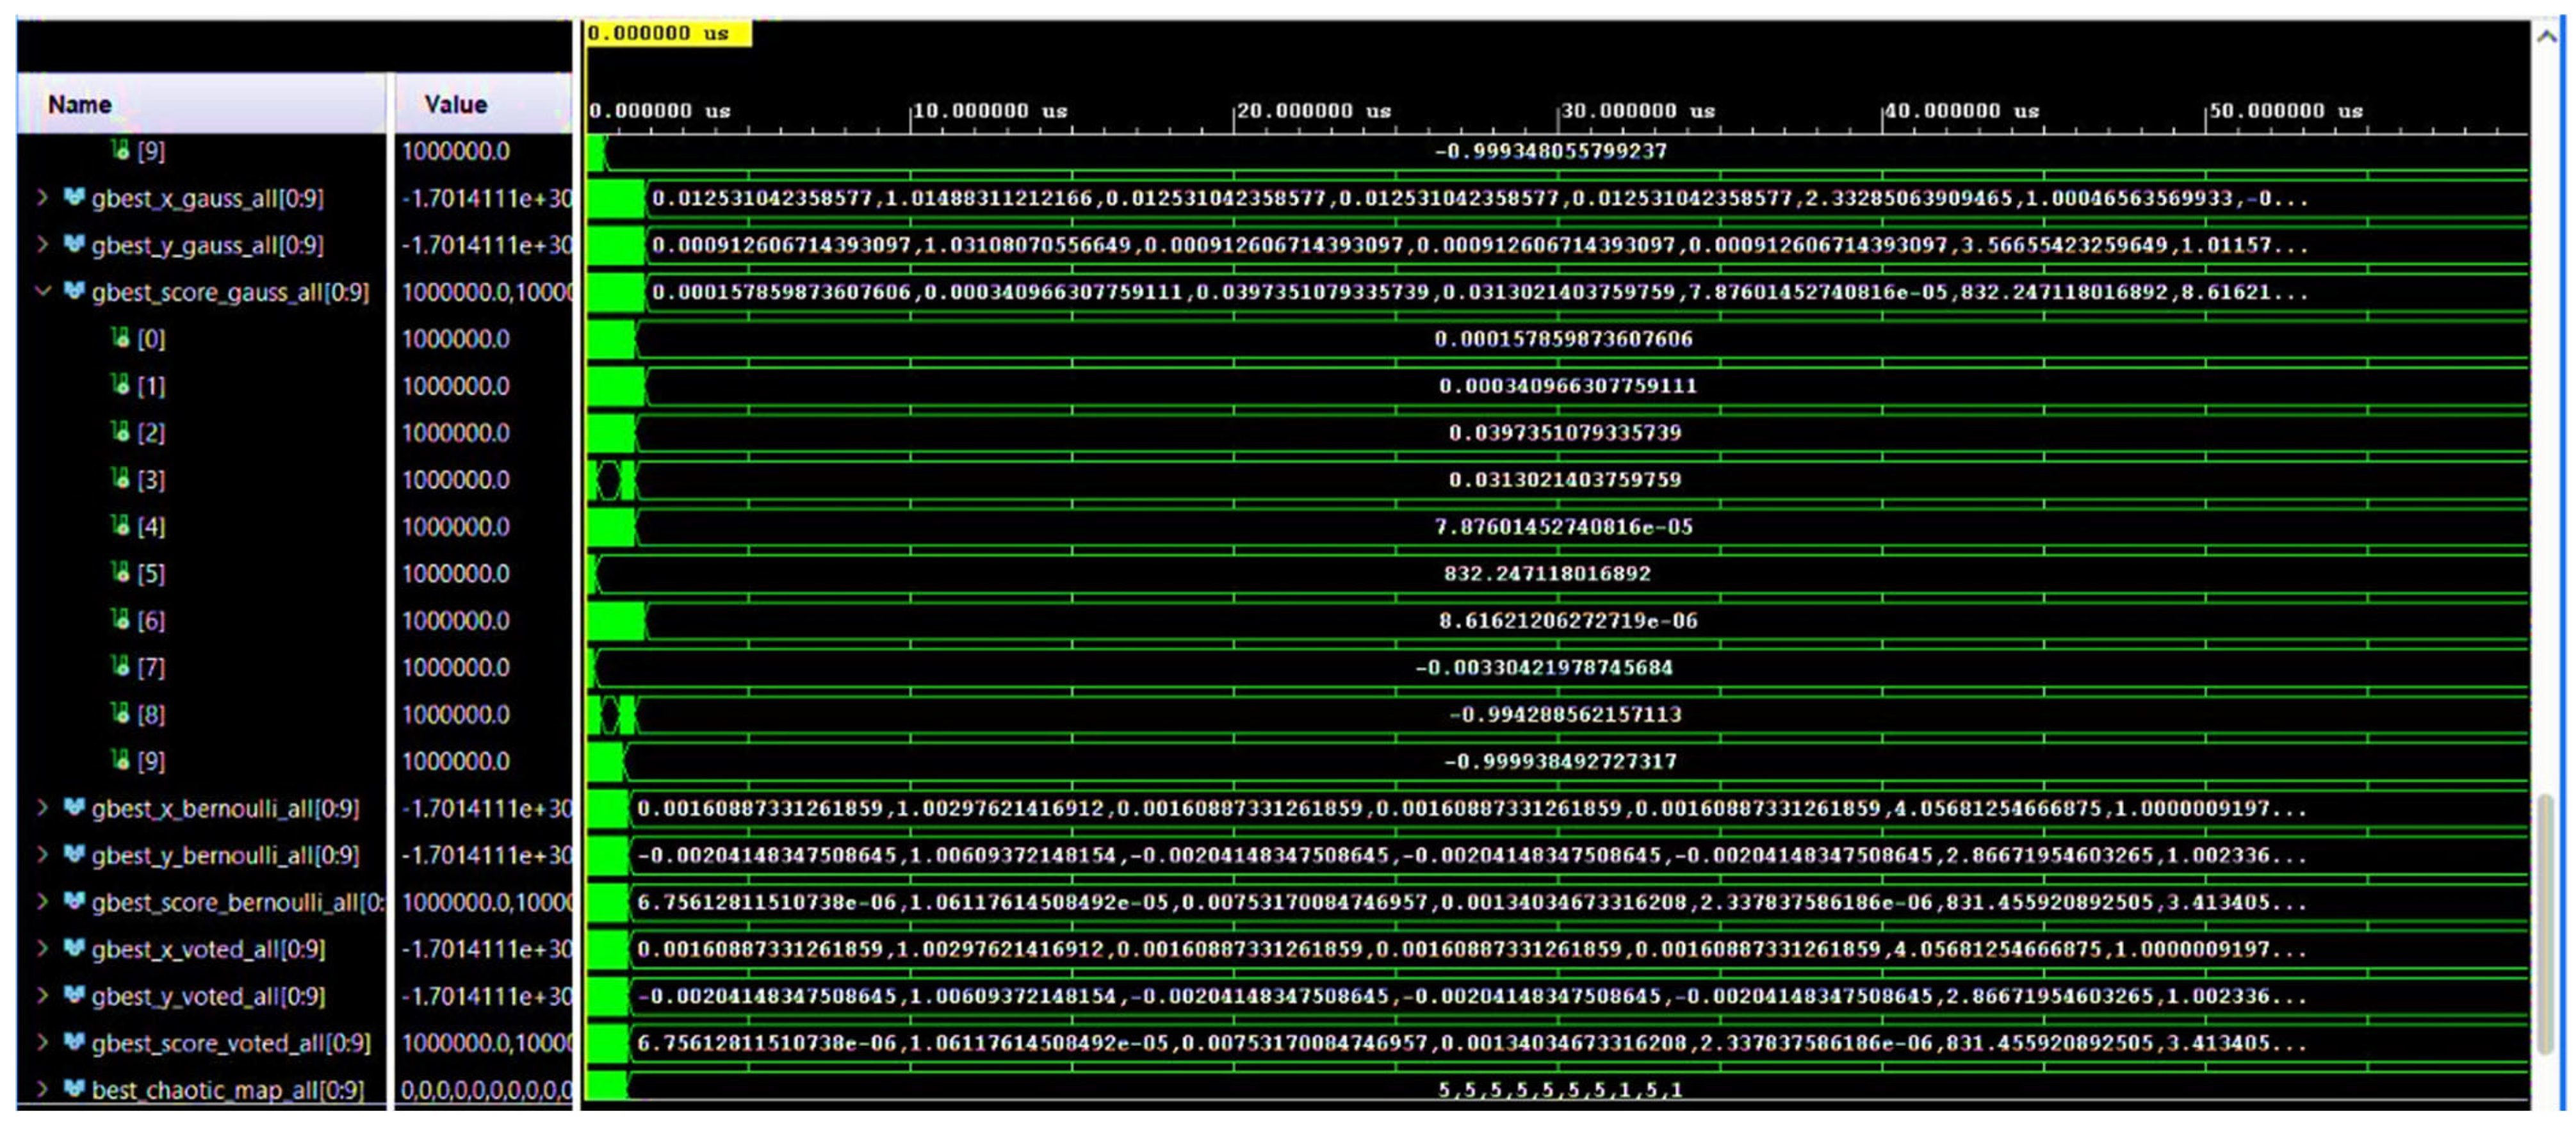Click the scroll up arrow of waveform
The image size is (2576, 1127).
point(2546,36)
